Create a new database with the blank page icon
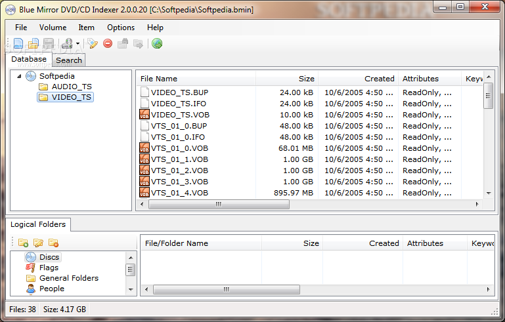 18,43
